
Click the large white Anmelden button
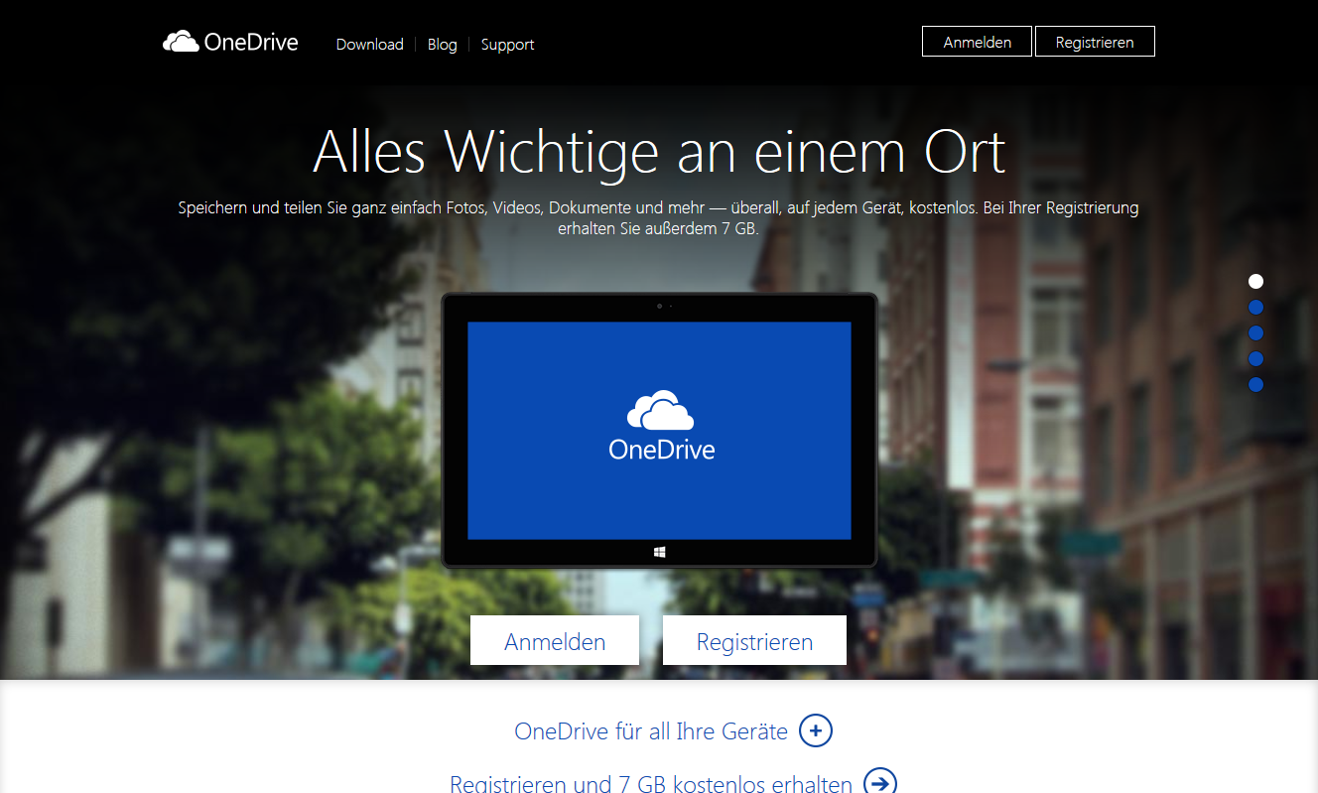(x=555, y=641)
